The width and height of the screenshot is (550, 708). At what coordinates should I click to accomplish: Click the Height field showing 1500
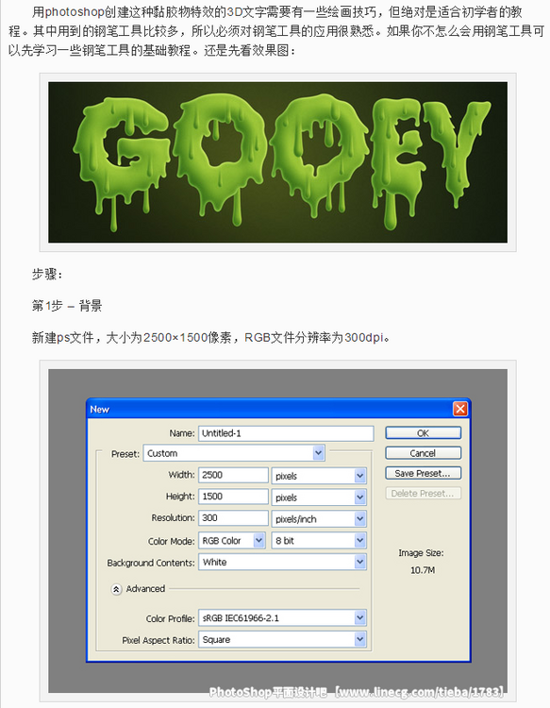(x=233, y=497)
